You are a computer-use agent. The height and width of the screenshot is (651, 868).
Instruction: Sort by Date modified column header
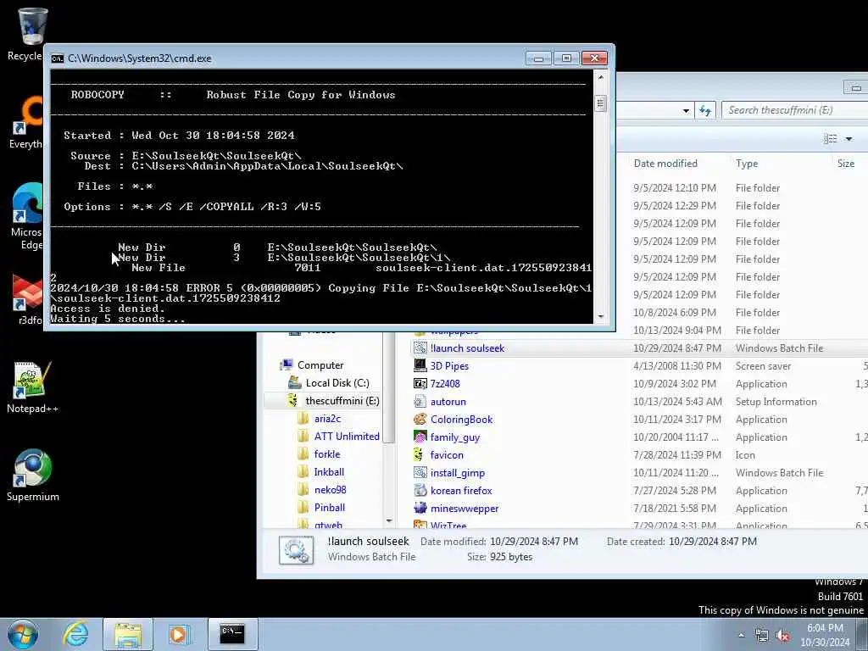(665, 164)
